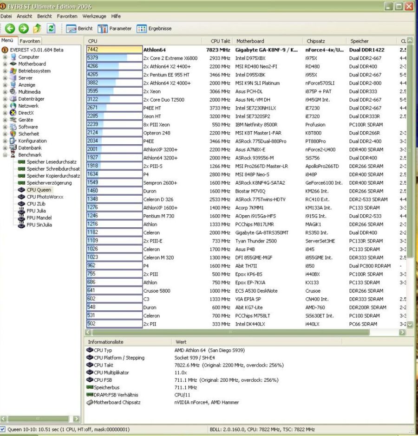Switch to the Favoriten sidebar tab
The height and width of the screenshot is (436, 418).
click(30, 41)
